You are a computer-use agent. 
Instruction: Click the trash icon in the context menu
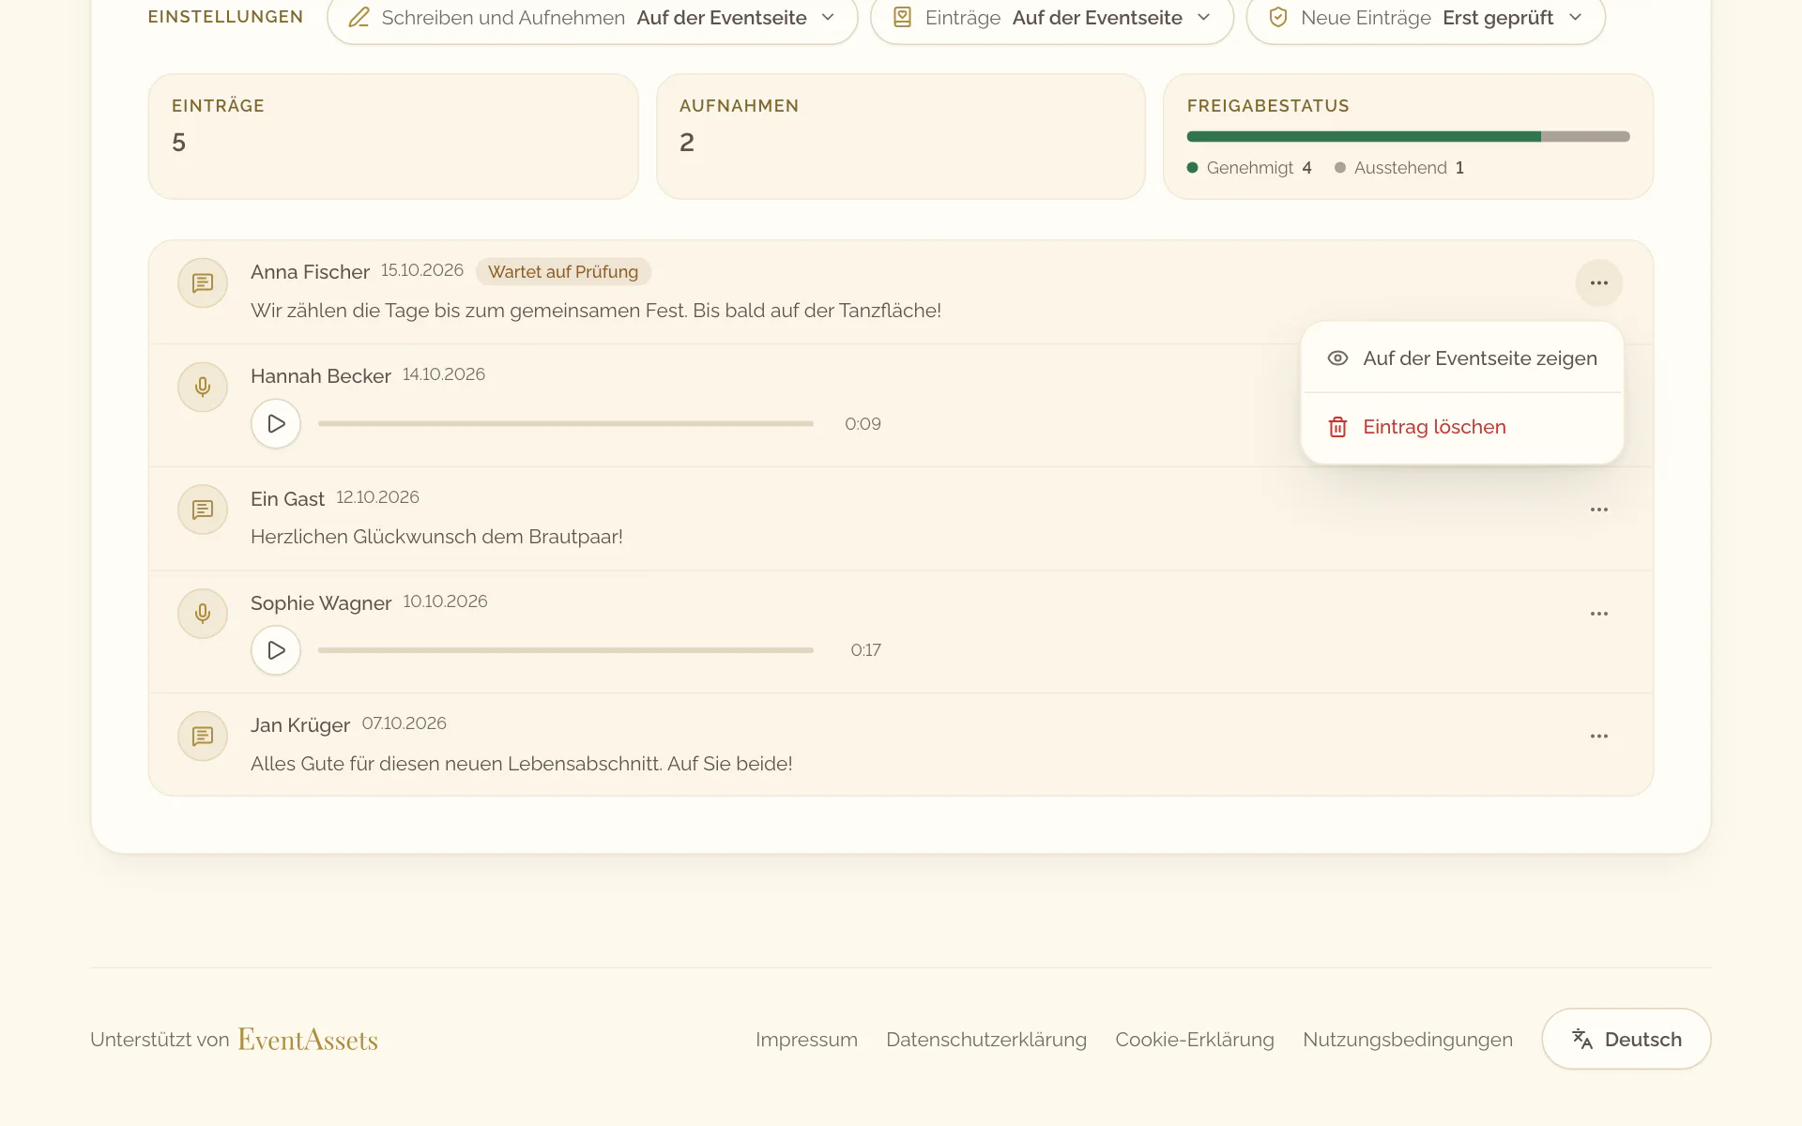(1337, 427)
